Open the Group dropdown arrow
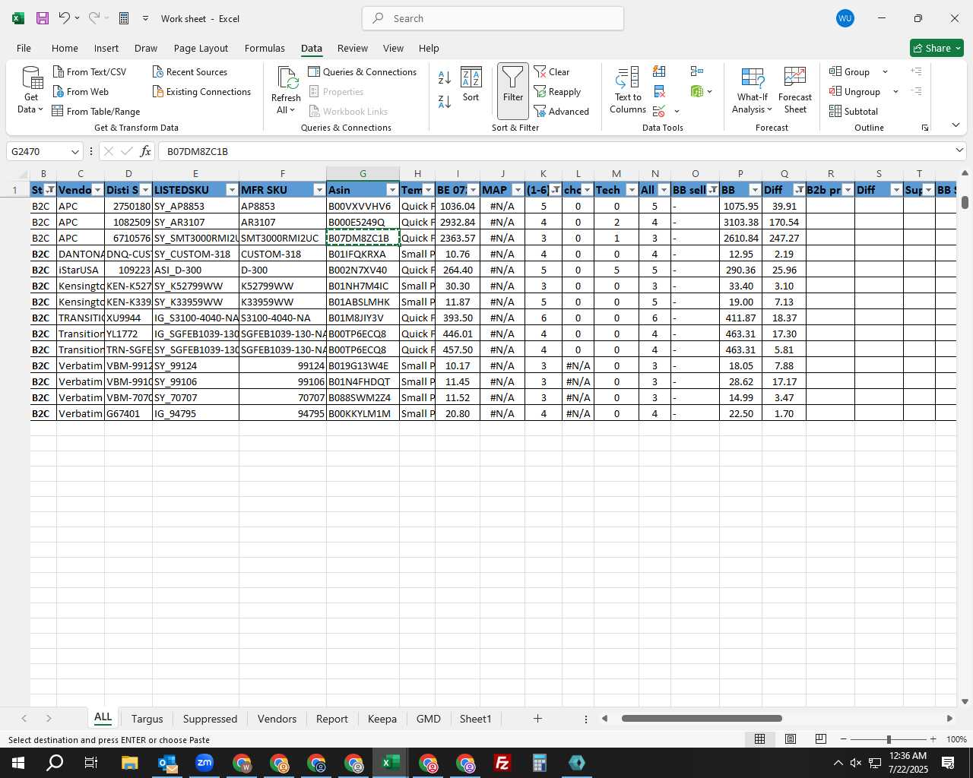The height and width of the screenshot is (778, 973). coord(885,71)
